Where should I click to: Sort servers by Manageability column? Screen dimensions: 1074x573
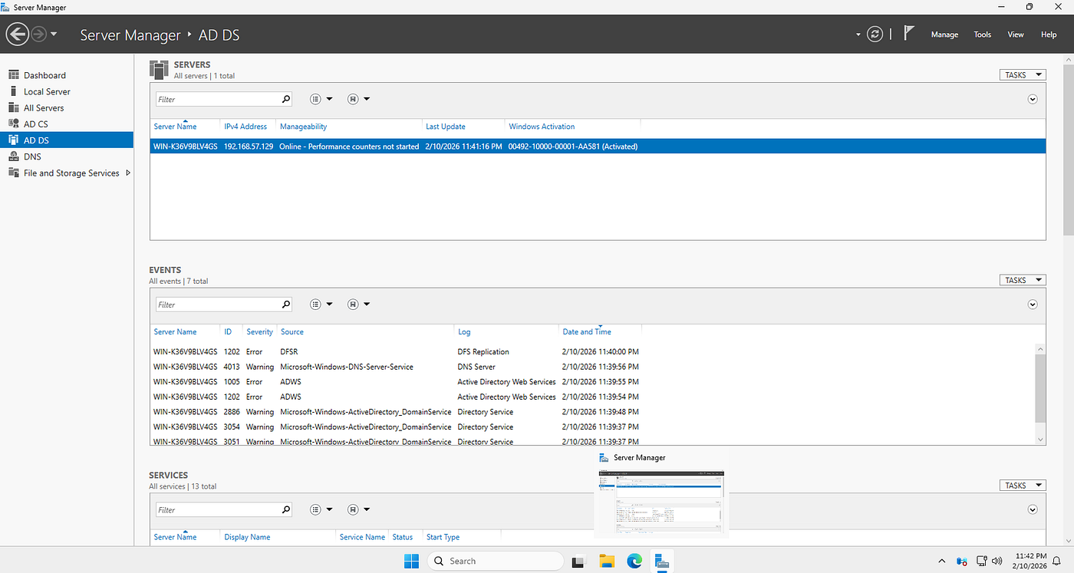pyautogui.click(x=303, y=127)
